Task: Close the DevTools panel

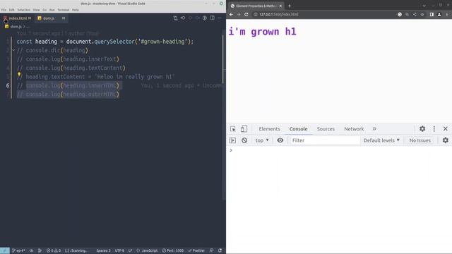Action: click(446, 129)
